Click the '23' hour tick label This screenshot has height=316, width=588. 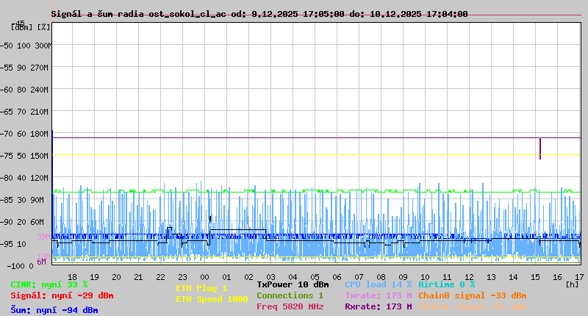coord(182,277)
